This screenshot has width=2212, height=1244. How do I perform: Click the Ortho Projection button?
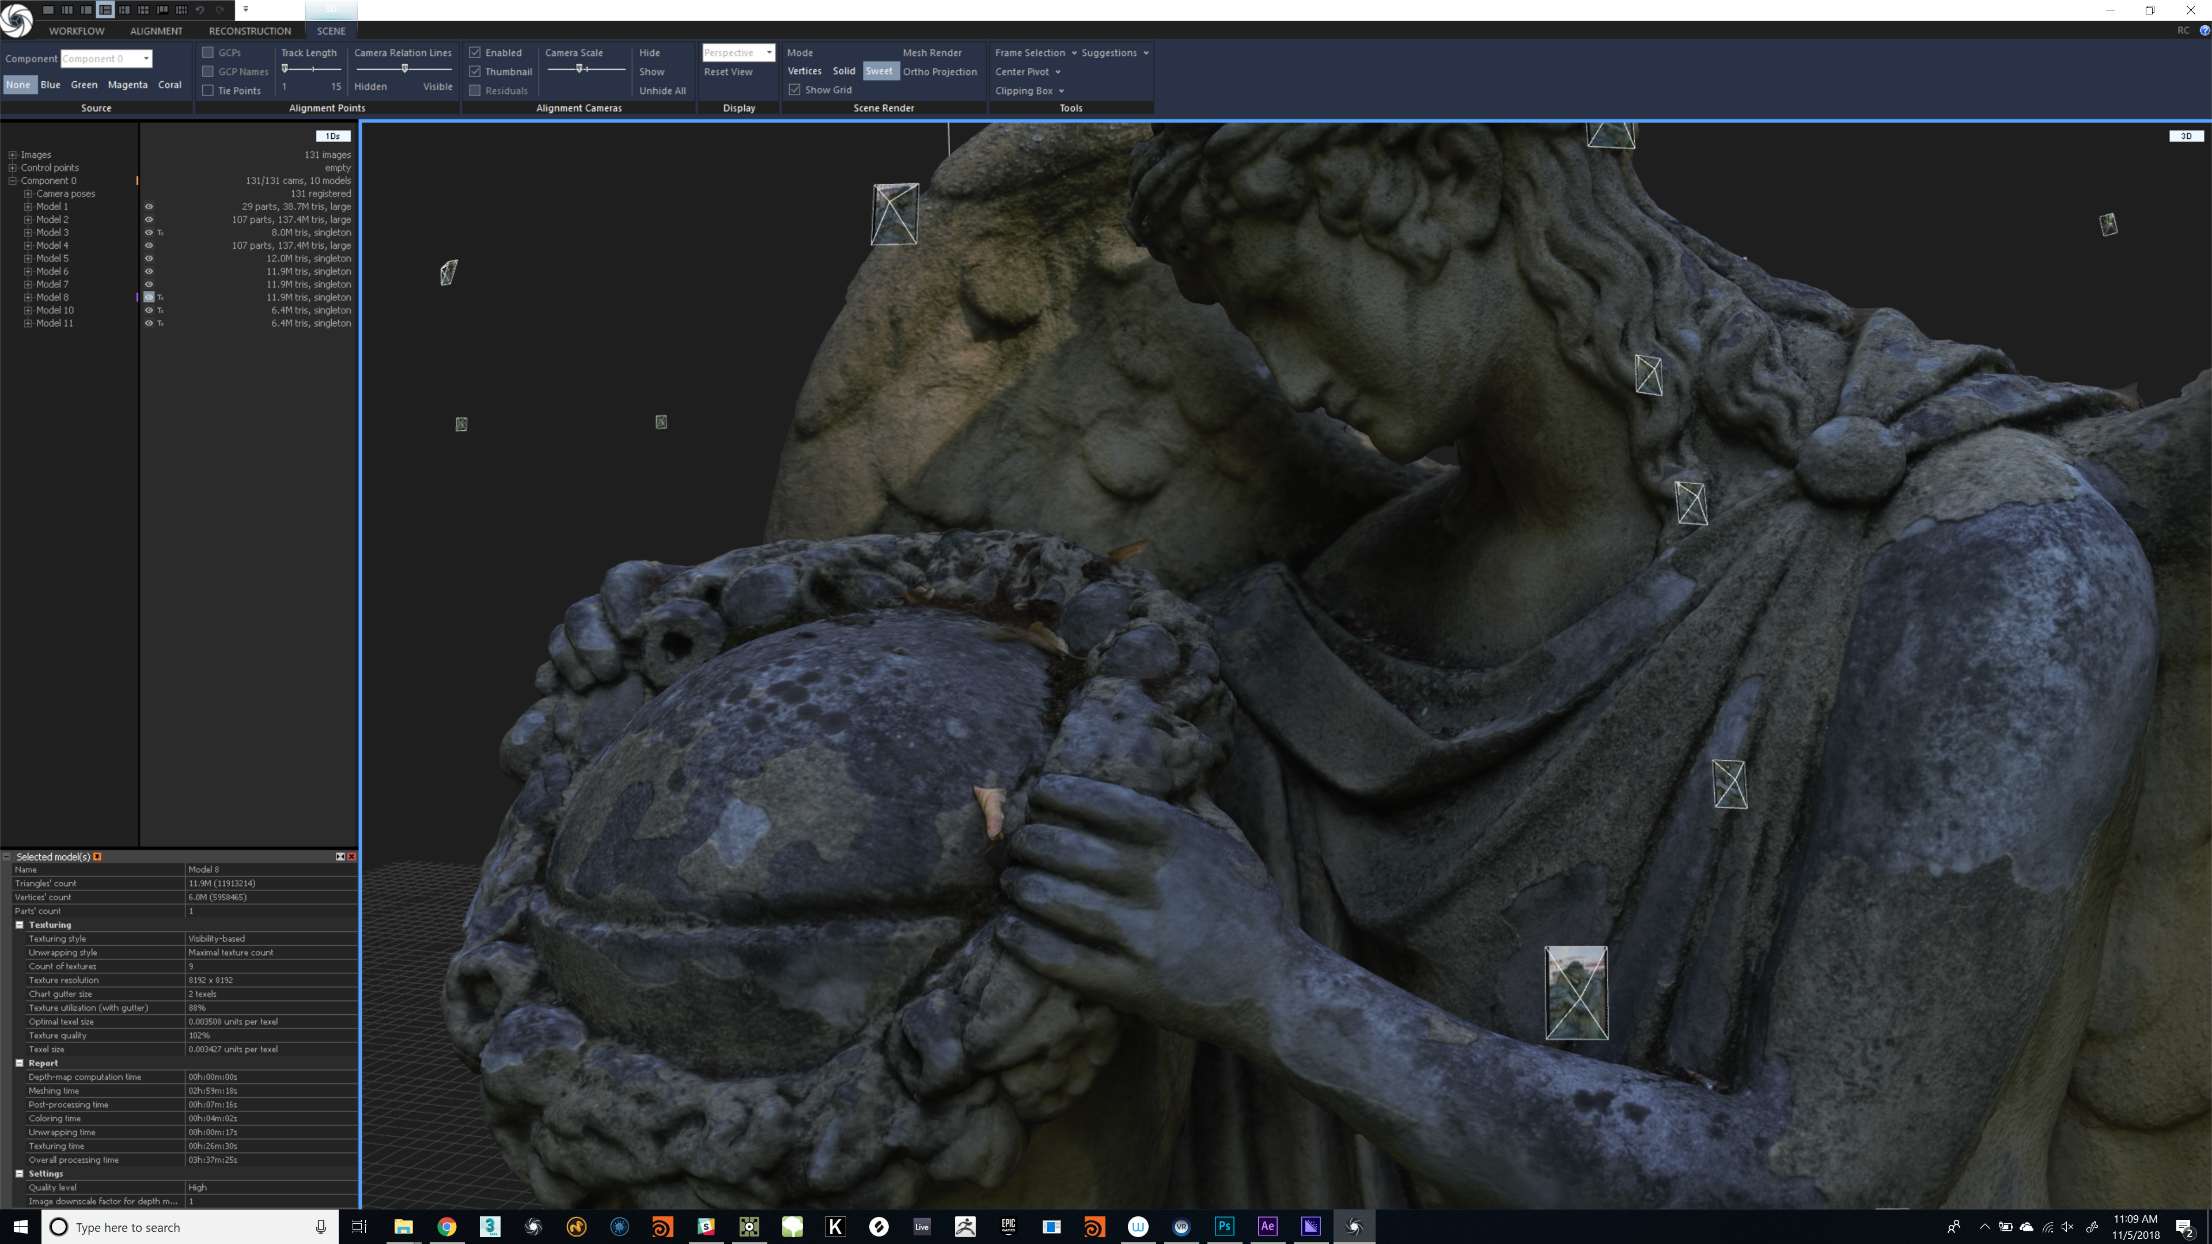tap(940, 71)
